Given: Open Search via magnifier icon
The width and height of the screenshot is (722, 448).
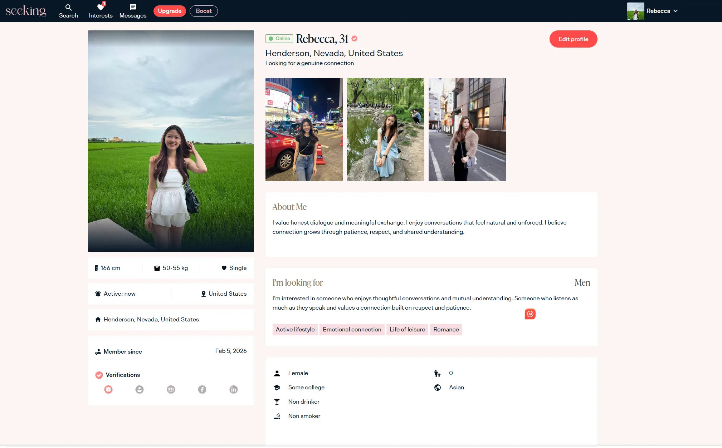Looking at the screenshot, I should 68,8.
